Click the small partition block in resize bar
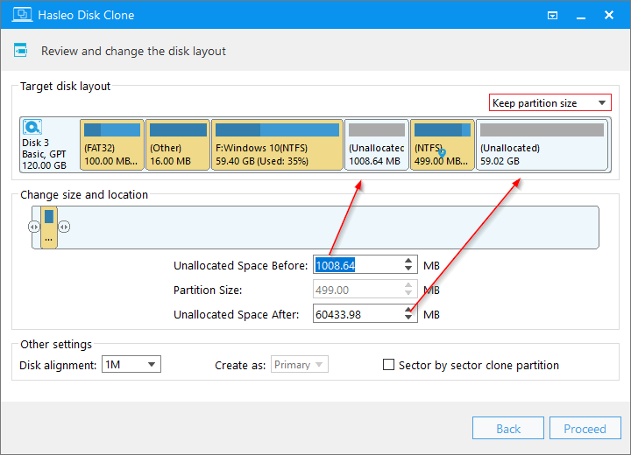The width and height of the screenshot is (631, 455). point(49,227)
